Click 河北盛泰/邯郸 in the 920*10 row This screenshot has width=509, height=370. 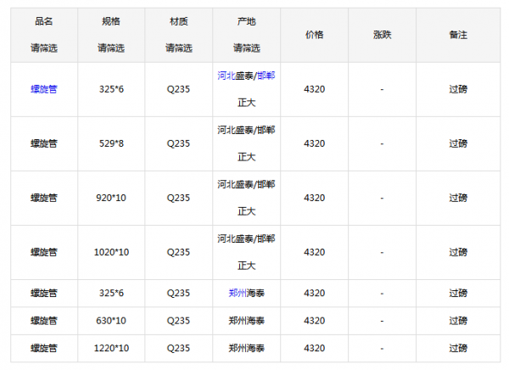pyautogui.click(x=246, y=184)
